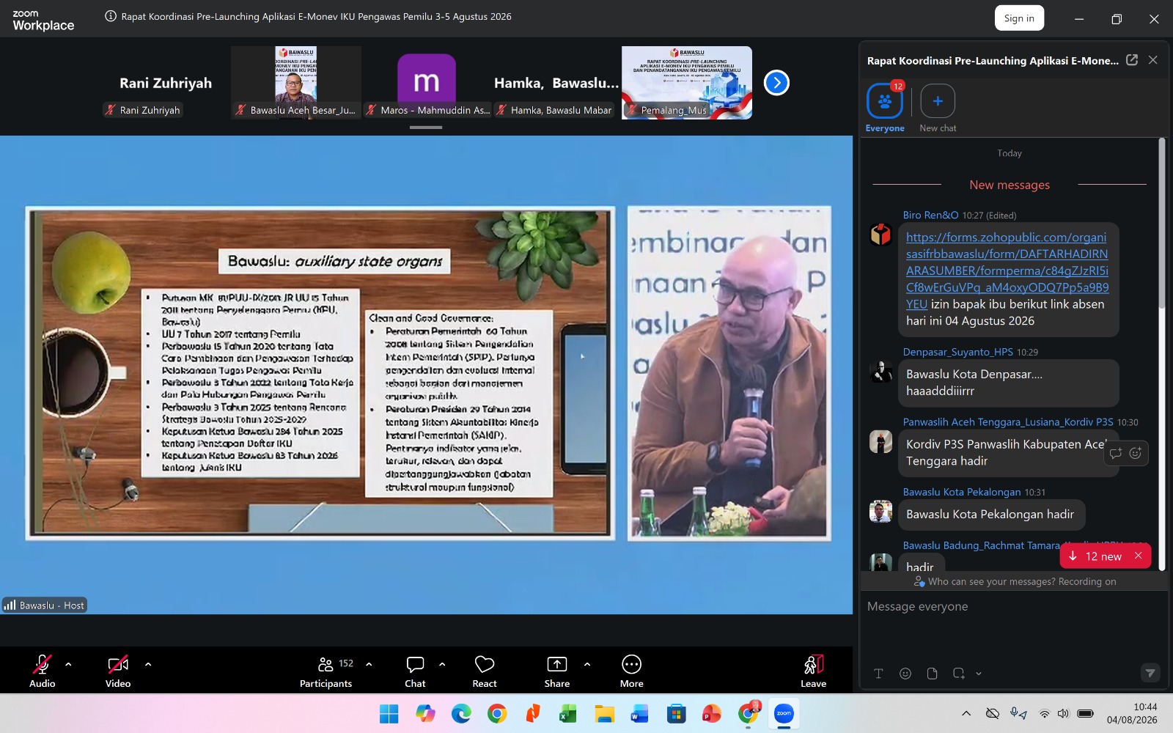Viewport: 1173px width, 733px height.
Task: Click the Bawaslu Kota Pekalongan avatar
Action: point(880,512)
